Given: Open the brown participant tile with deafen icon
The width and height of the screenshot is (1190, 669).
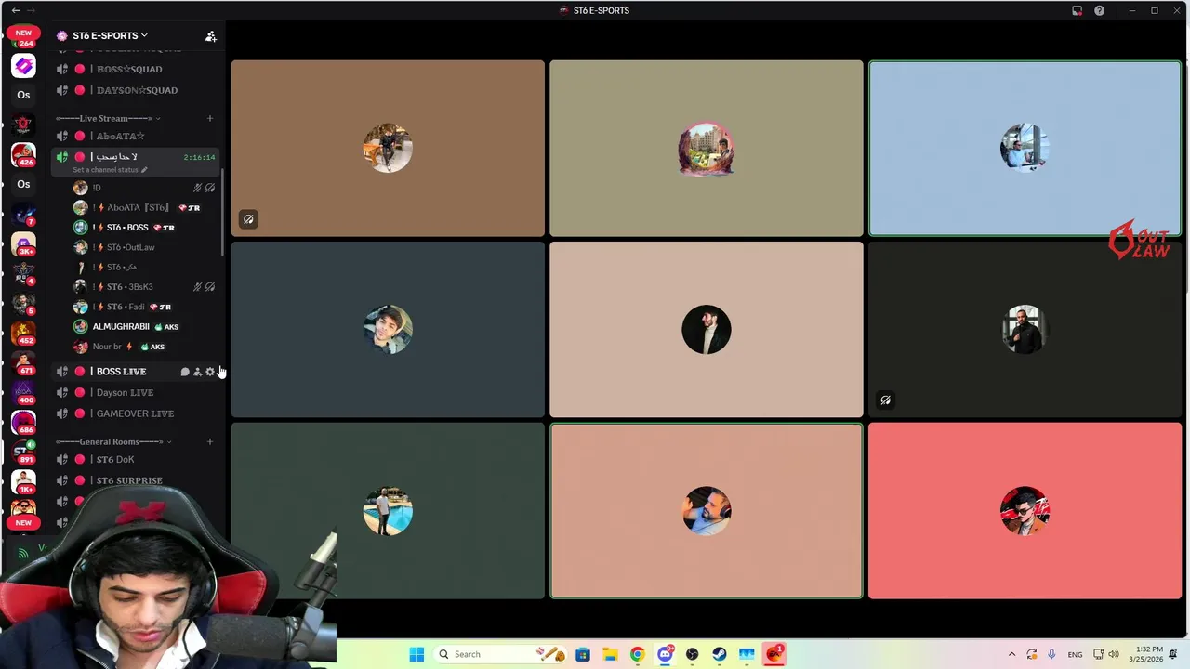Looking at the screenshot, I should coord(388,149).
